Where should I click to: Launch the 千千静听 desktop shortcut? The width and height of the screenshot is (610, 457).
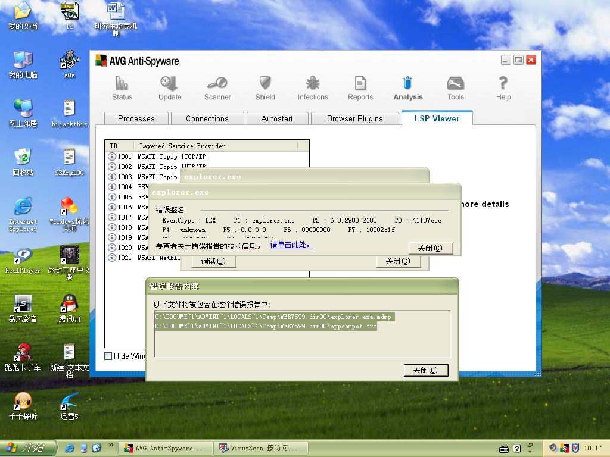pos(23,406)
